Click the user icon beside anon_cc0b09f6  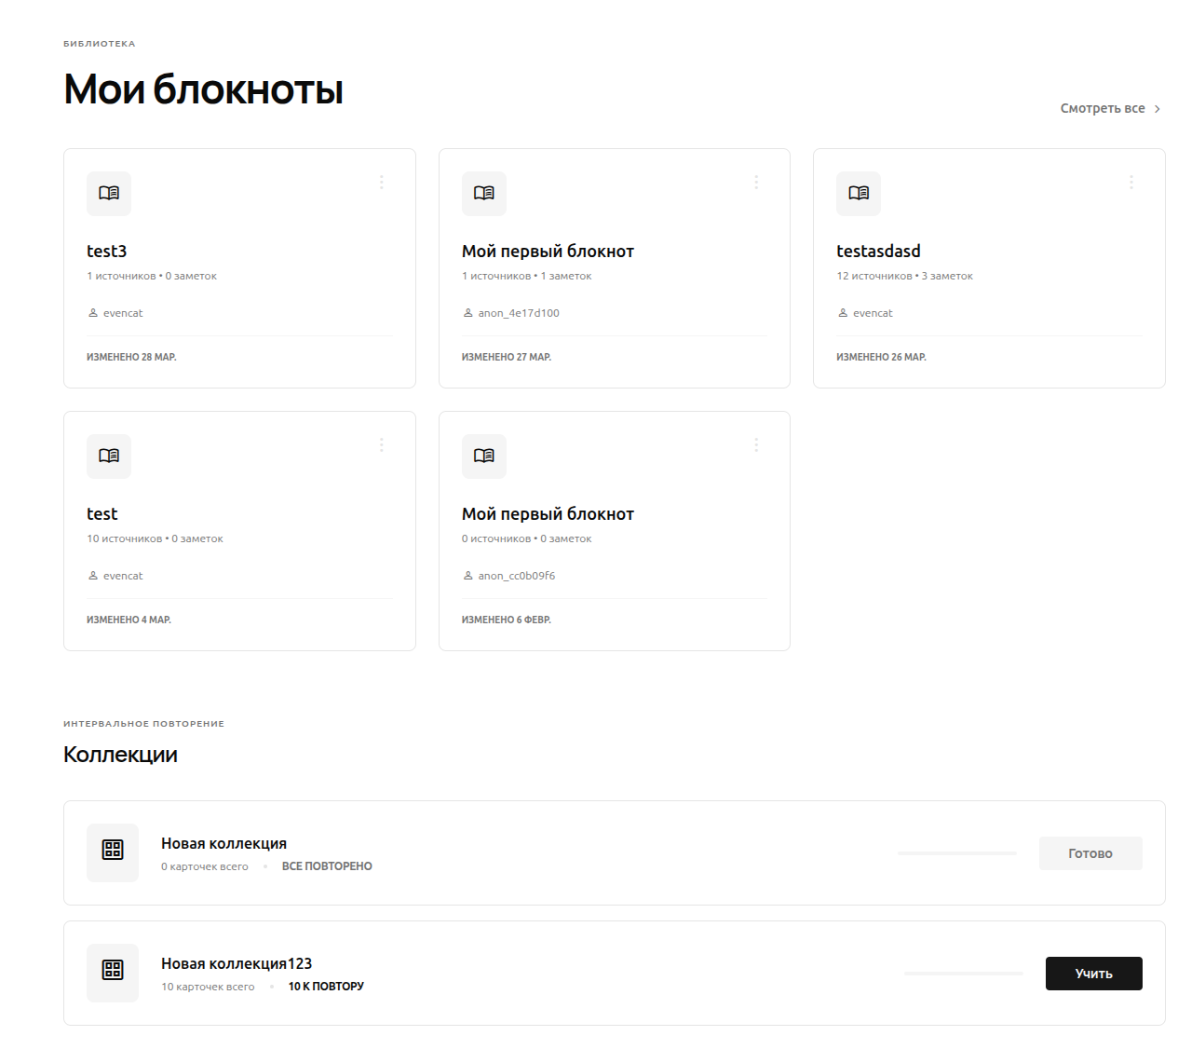coord(467,576)
